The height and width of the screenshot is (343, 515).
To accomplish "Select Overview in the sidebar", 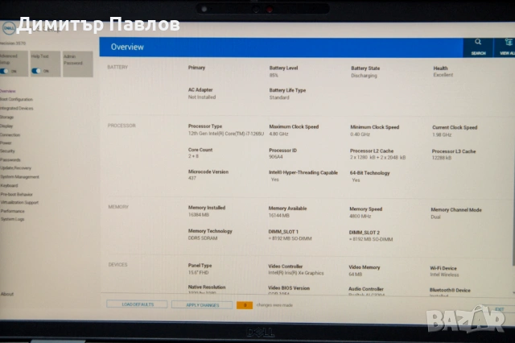I will [8, 91].
